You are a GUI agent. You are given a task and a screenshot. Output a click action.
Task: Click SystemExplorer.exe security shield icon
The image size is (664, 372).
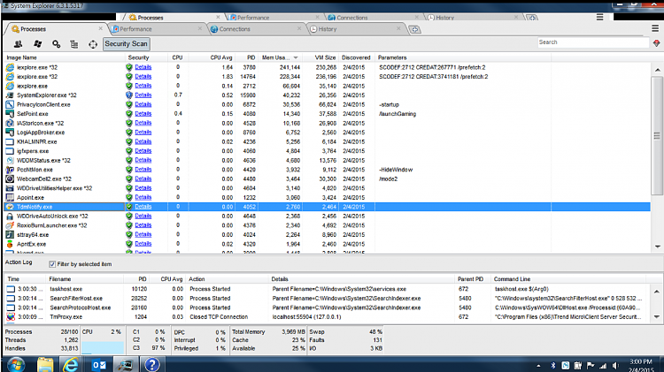coord(129,95)
